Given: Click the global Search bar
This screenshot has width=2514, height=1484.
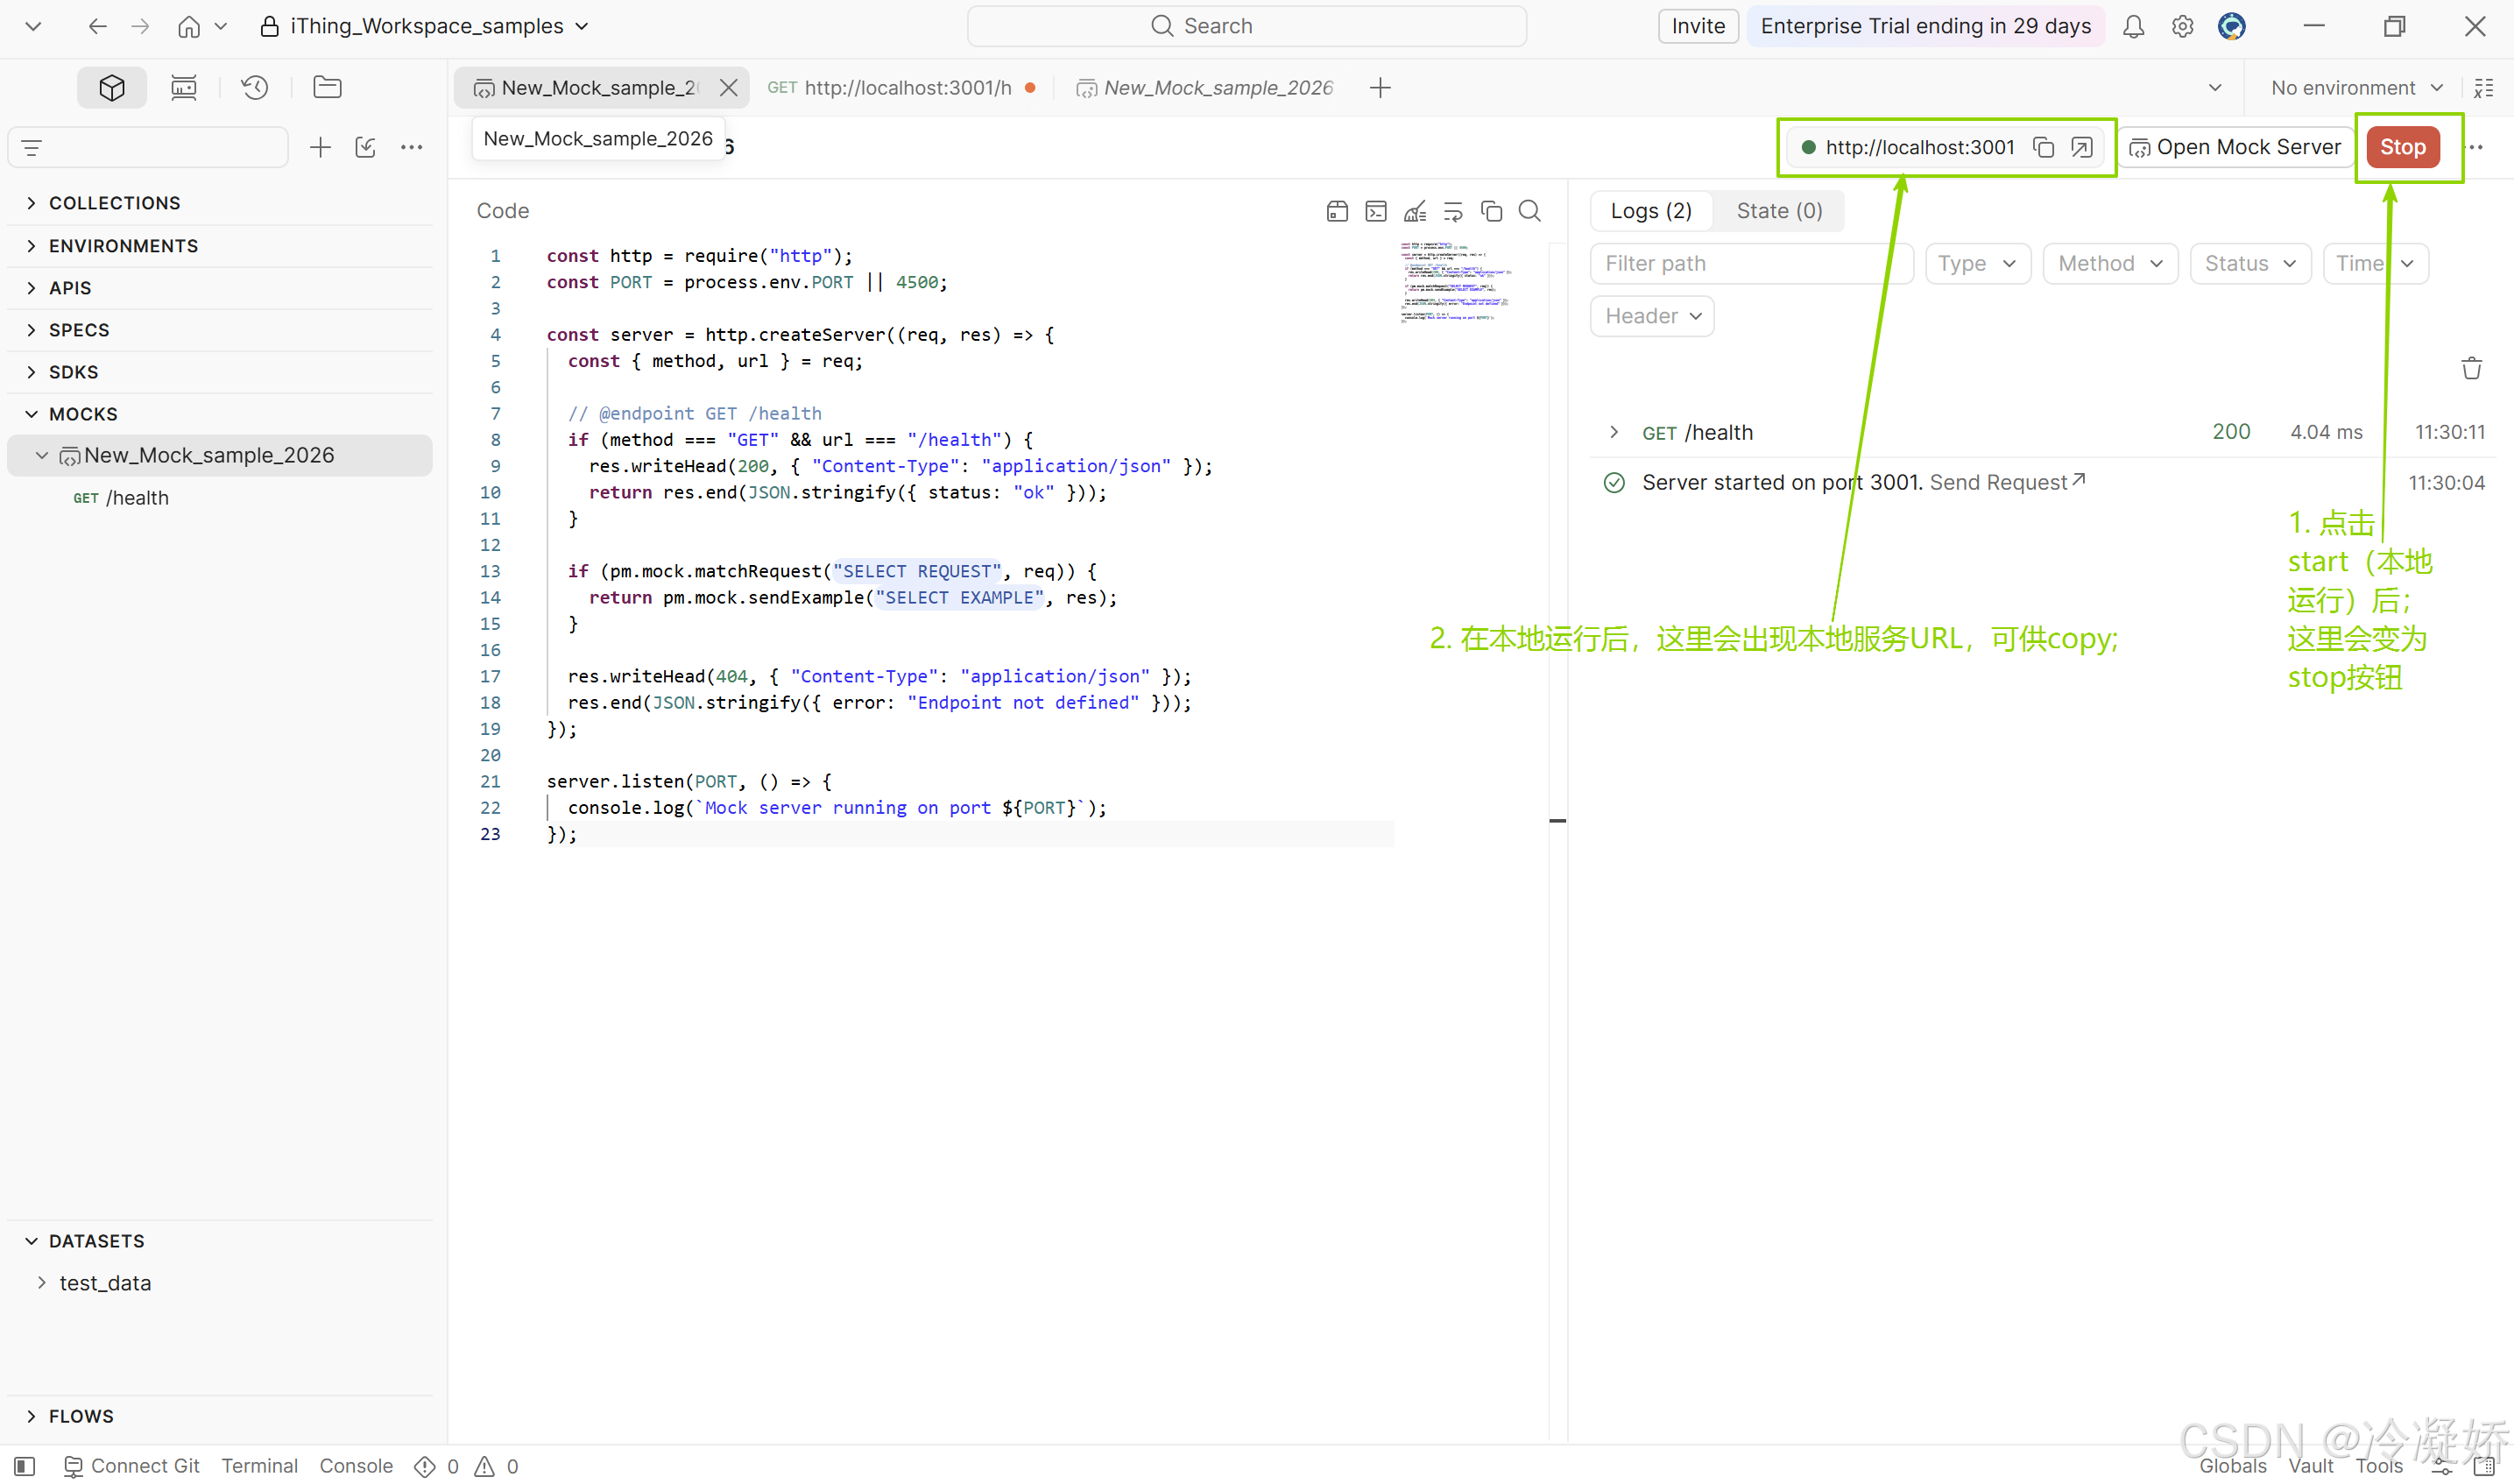Looking at the screenshot, I should click(1246, 26).
